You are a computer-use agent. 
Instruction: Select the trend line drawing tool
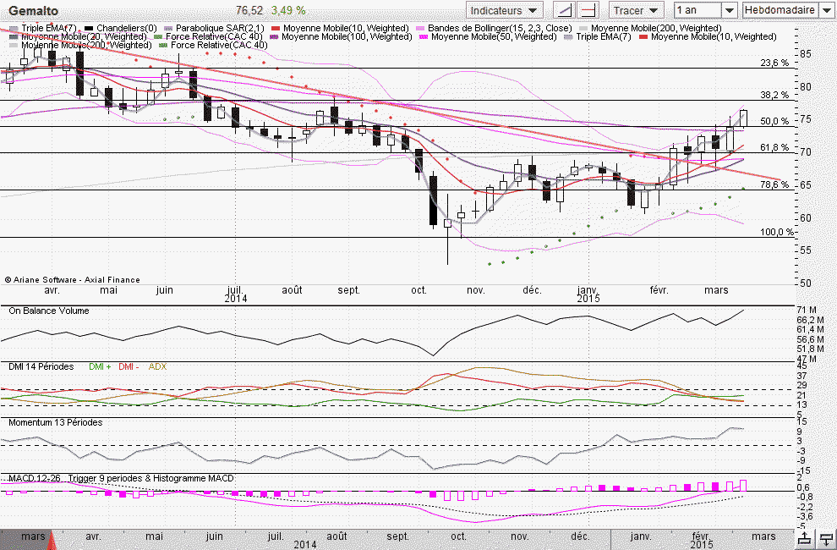564,10
